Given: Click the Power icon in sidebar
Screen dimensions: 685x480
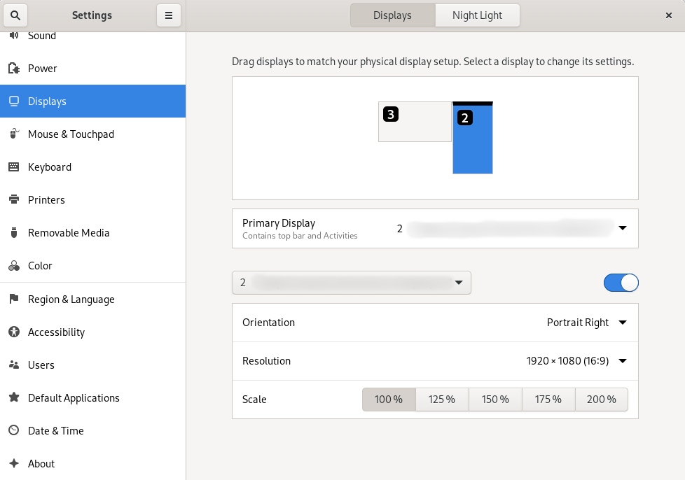Looking at the screenshot, I should pyautogui.click(x=13, y=69).
